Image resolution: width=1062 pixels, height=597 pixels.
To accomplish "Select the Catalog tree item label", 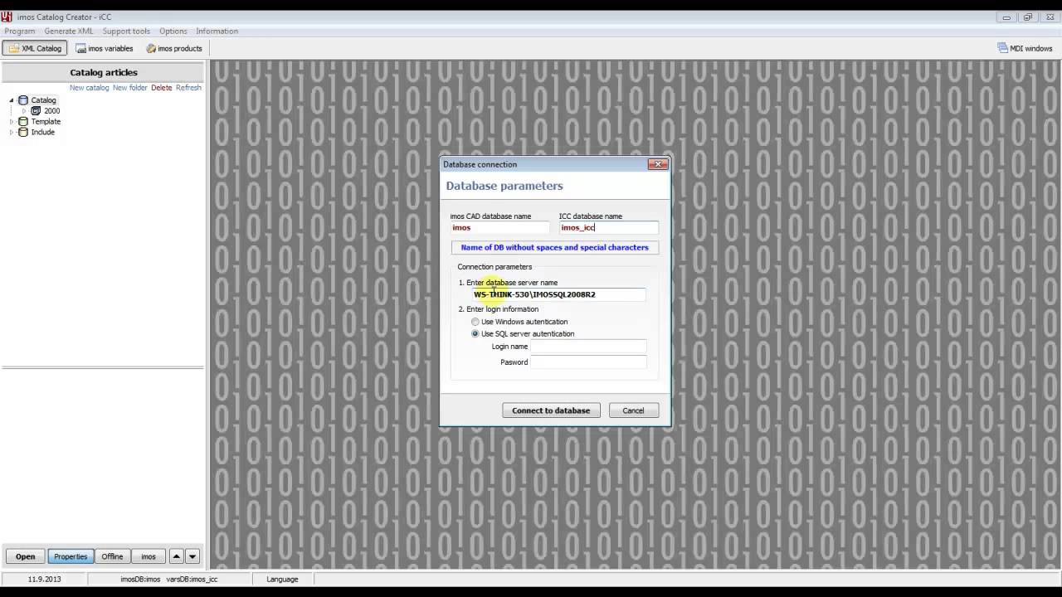I will pyautogui.click(x=43, y=100).
